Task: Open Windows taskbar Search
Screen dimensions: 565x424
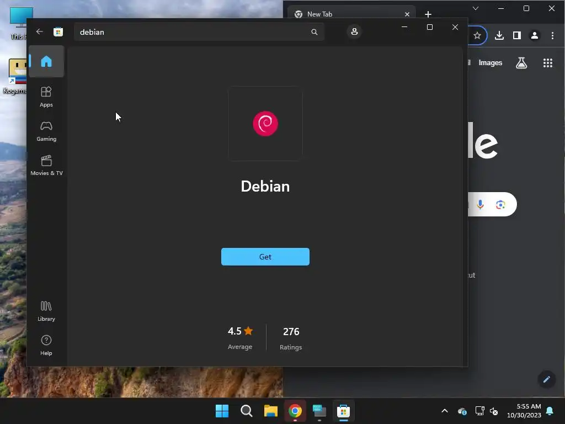Action: 247,411
